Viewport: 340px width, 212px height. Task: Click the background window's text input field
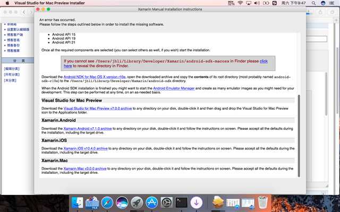click(317, 39)
